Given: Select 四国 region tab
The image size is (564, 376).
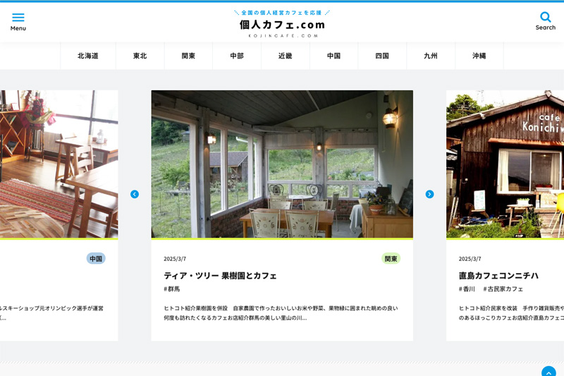Looking at the screenshot, I should click(x=382, y=56).
